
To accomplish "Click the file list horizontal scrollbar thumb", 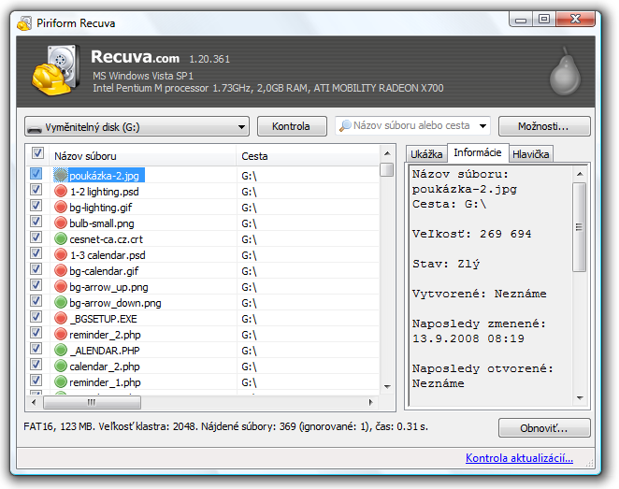I will pyautogui.click(x=92, y=402).
